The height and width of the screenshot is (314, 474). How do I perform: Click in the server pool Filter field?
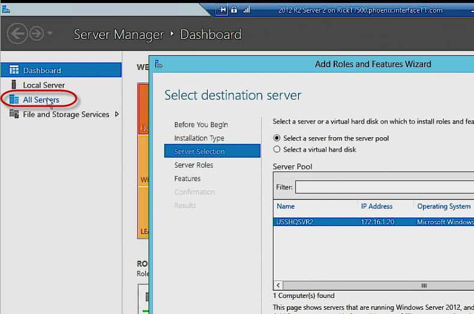pos(385,187)
